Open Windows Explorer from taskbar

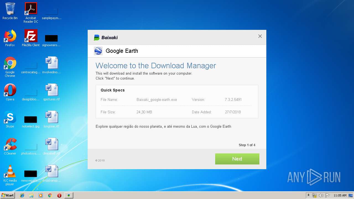(31, 195)
